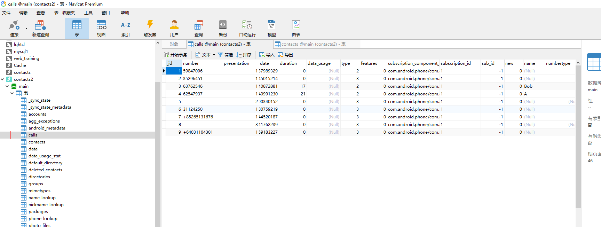Click the number column header
The image size is (601, 227).
coord(203,63)
